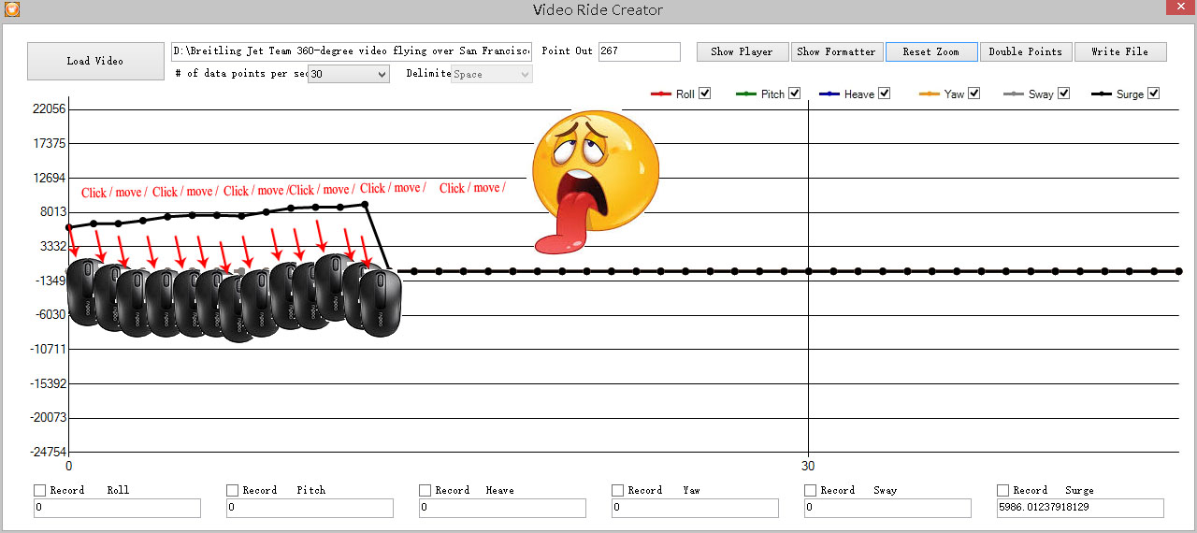Click the Heave value input field
The height and width of the screenshot is (533, 1197).
(x=502, y=508)
